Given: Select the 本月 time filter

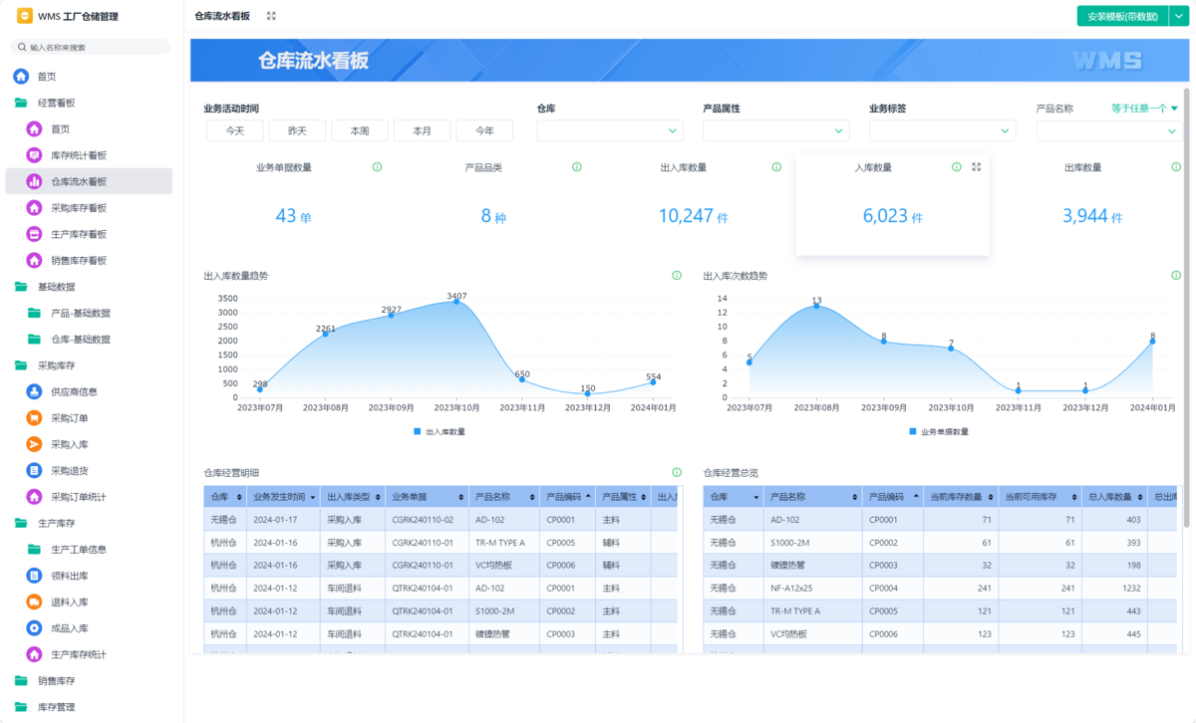Looking at the screenshot, I should [x=422, y=129].
